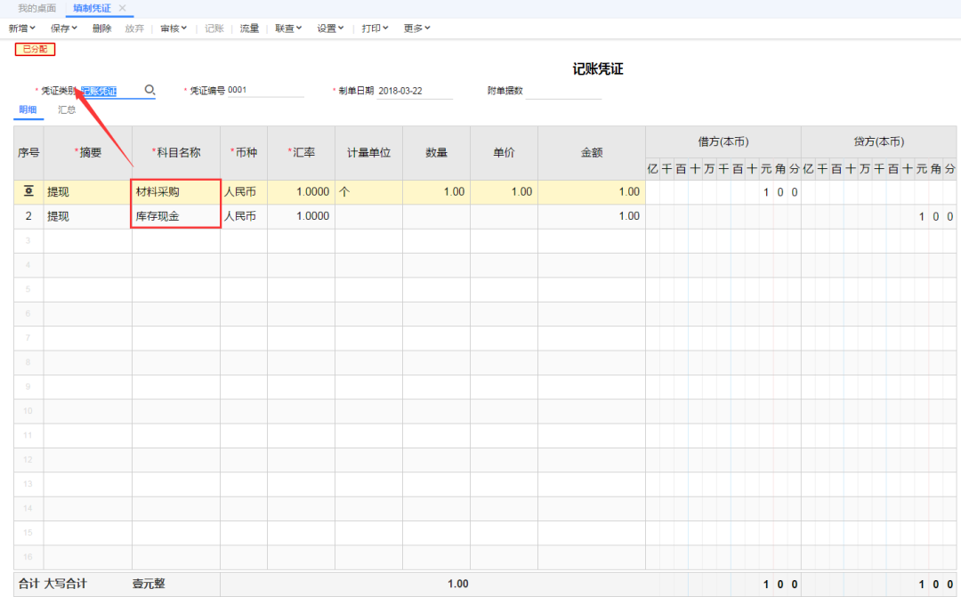This screenshot has height=597, width=961.
Task: Click the 制单日期 date field
Action: (x=414, y=91)
